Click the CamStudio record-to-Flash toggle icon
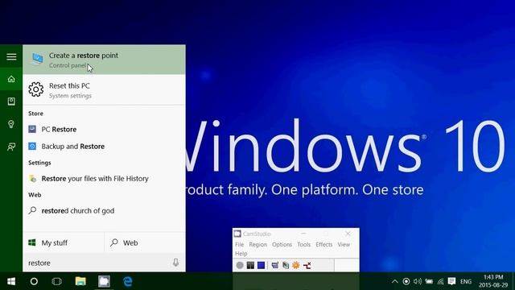The height and width of the screenshot is (290, 515). tap(307, 265)
